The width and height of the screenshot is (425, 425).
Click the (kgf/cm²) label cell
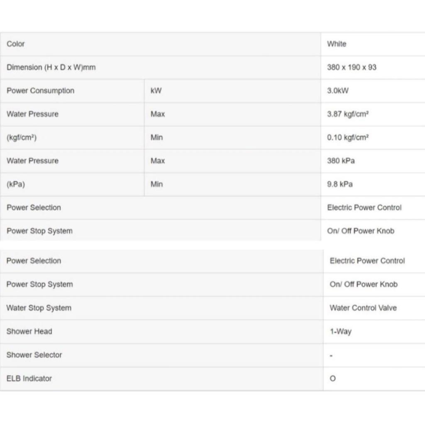point(72,138)
